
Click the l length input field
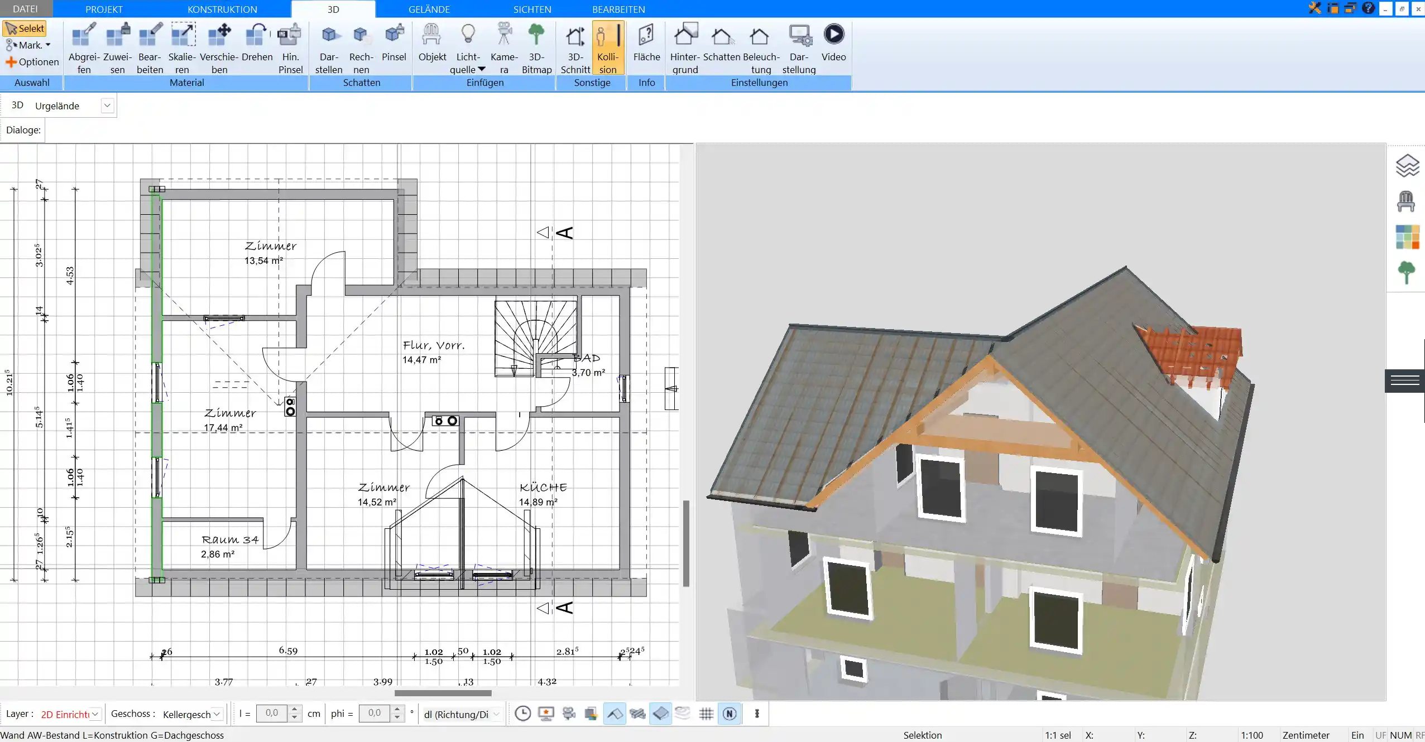(x=272, y=714)
